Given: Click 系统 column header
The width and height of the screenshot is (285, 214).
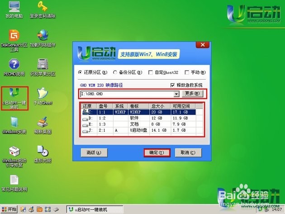Looking at the screenshot, I should (x=120, y=106).
